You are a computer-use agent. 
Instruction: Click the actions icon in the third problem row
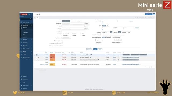click(118, 60)
